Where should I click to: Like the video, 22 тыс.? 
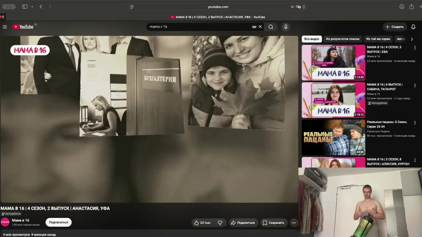click(x=202, y=223)
